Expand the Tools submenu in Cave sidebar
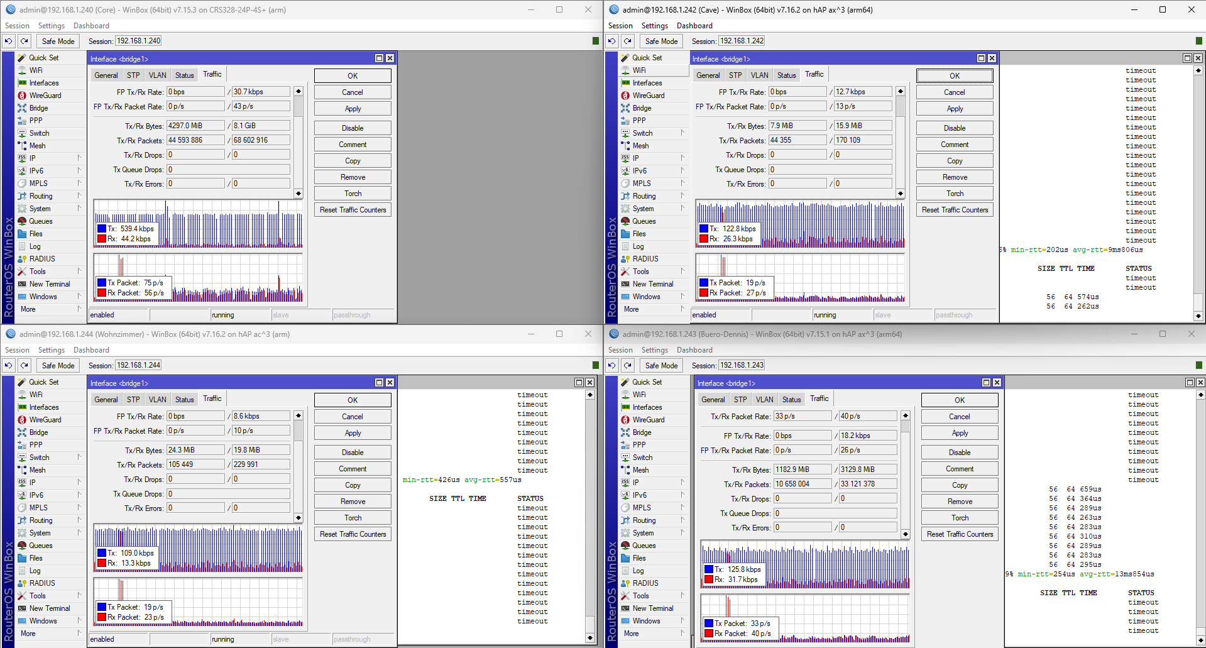 click(x=640, y=272)
